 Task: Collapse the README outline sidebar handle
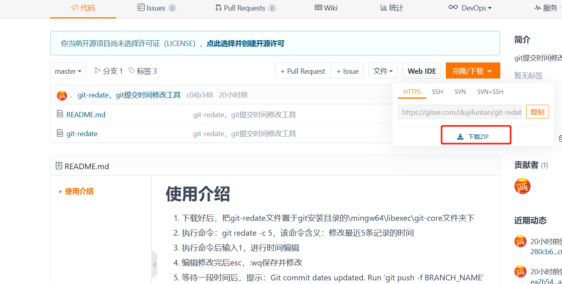pyautogui.click(x=155, y=265)
